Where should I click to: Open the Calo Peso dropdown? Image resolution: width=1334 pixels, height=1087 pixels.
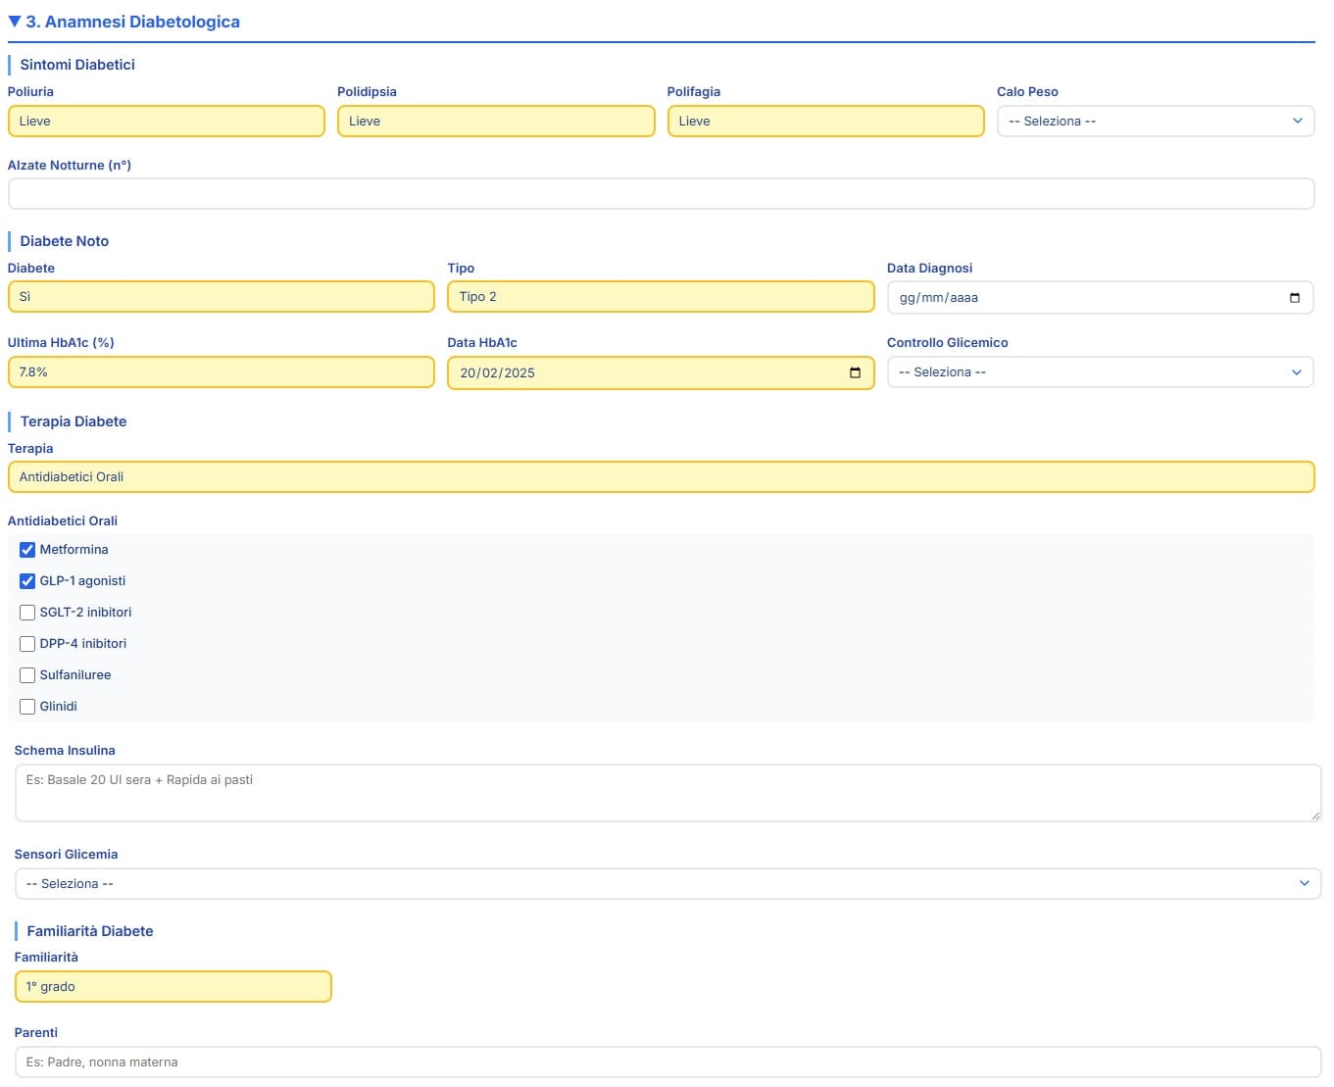pos(1155,122)
